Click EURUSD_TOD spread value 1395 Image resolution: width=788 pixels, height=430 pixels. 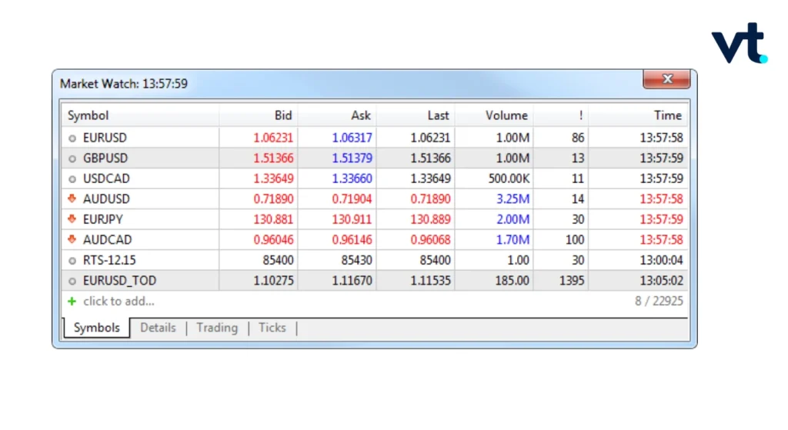pyautogui.click(x=572, y=280)
